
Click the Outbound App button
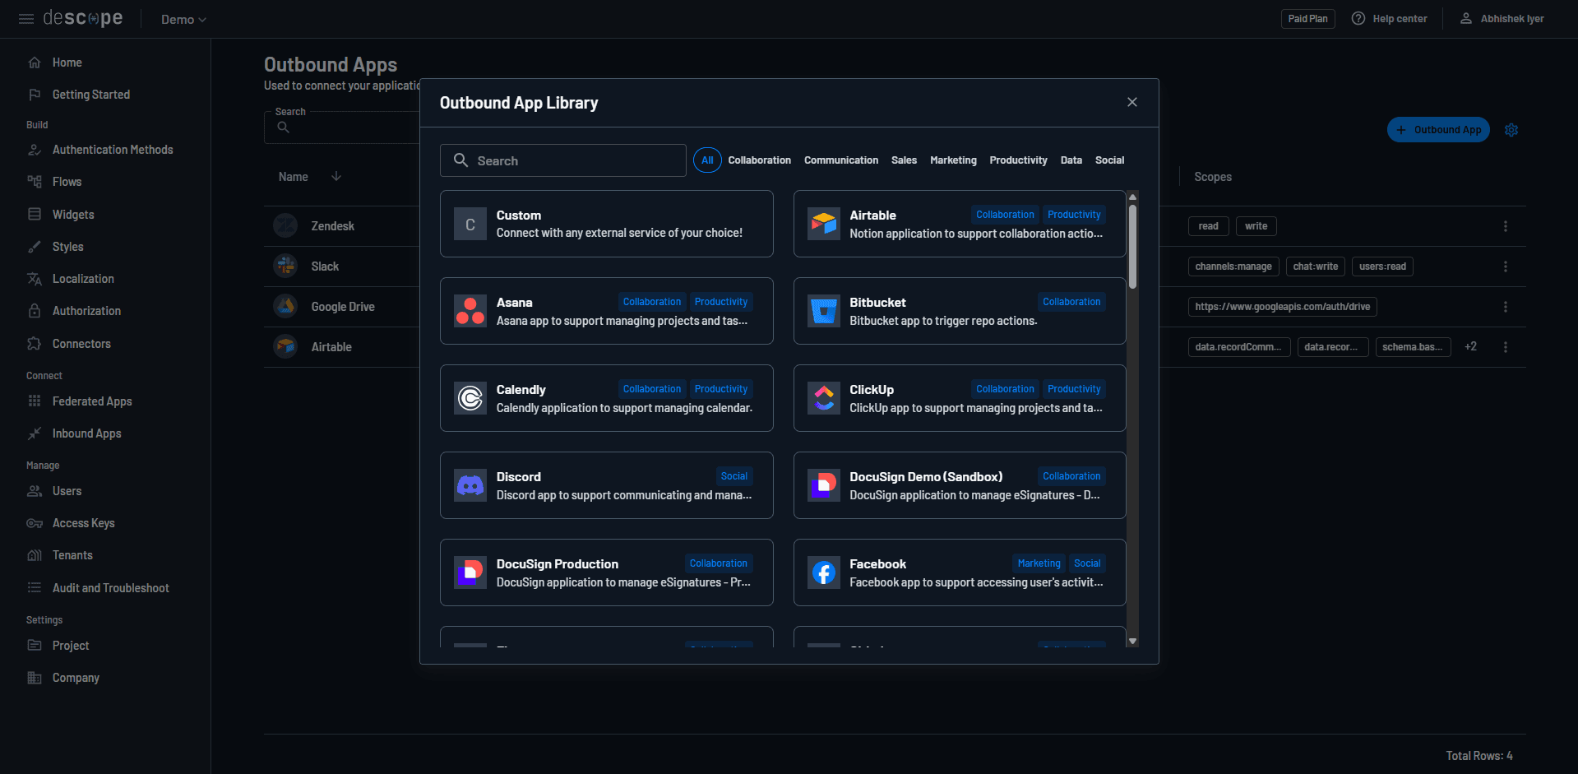[x=1437, y=129]
